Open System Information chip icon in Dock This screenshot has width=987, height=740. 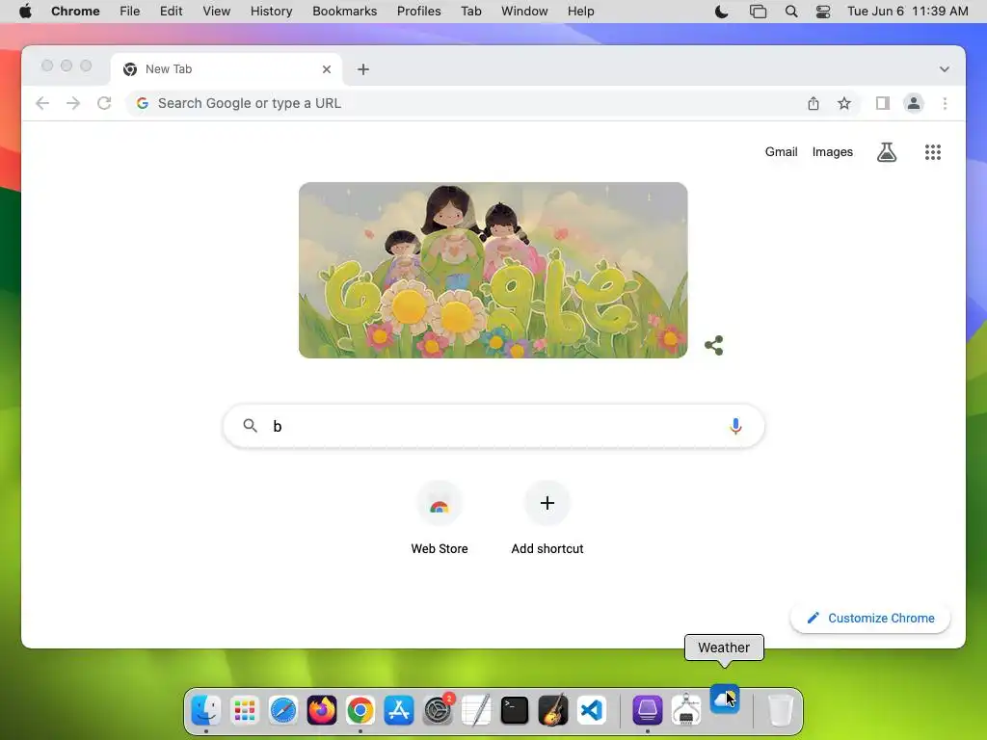point(686,710)
